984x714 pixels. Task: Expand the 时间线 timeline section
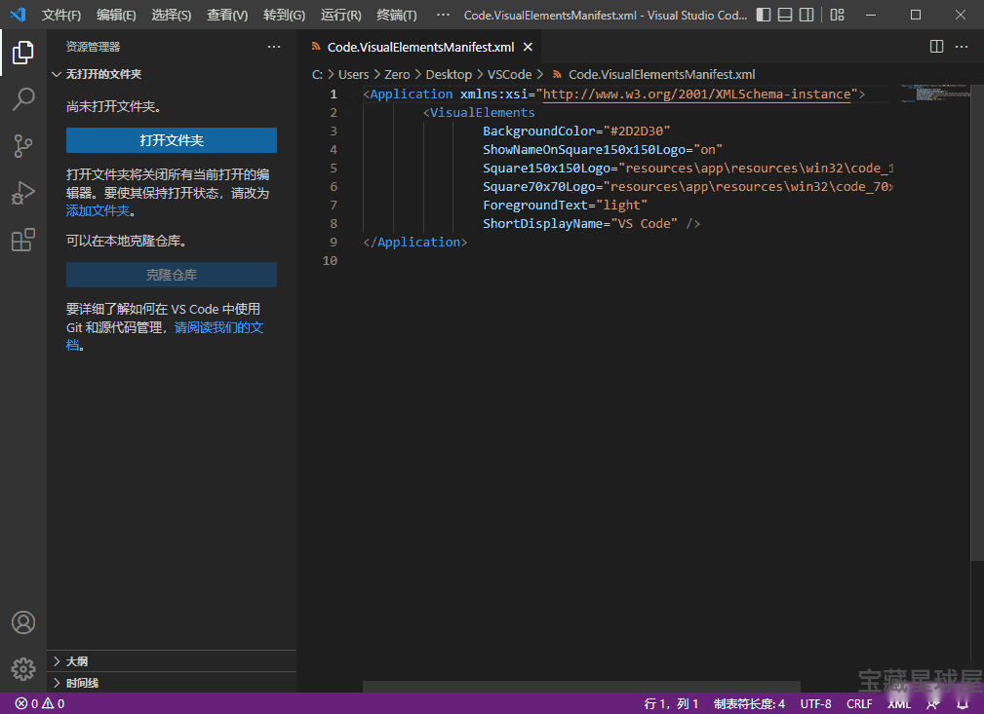[172, 683]
